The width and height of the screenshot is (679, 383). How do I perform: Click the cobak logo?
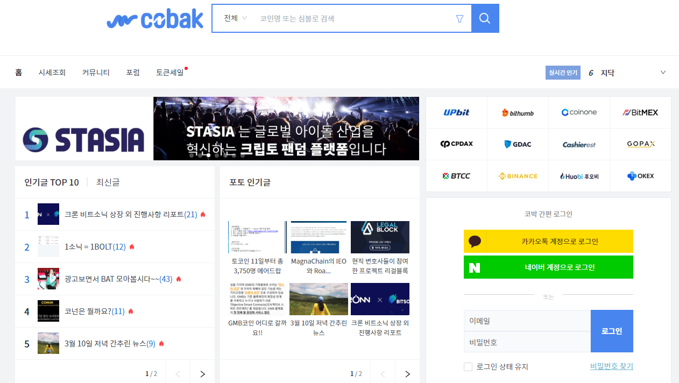[155, 19]
